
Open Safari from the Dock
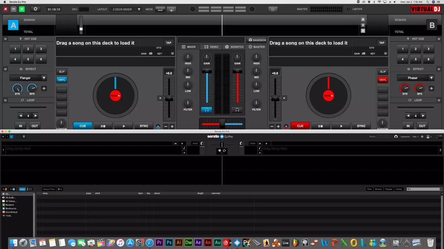click(x=150, y=243)
